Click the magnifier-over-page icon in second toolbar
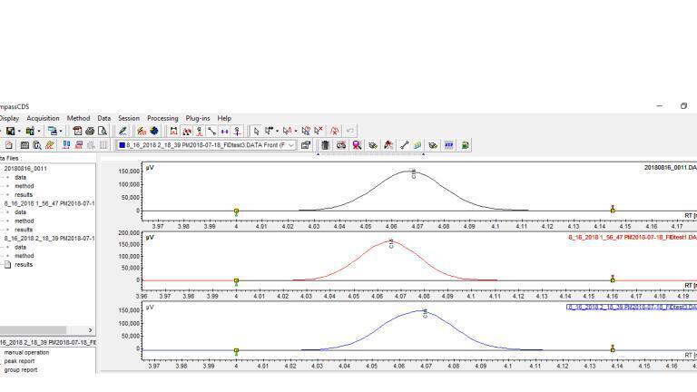This screenshot has width=697, height=392. point(37,145)
